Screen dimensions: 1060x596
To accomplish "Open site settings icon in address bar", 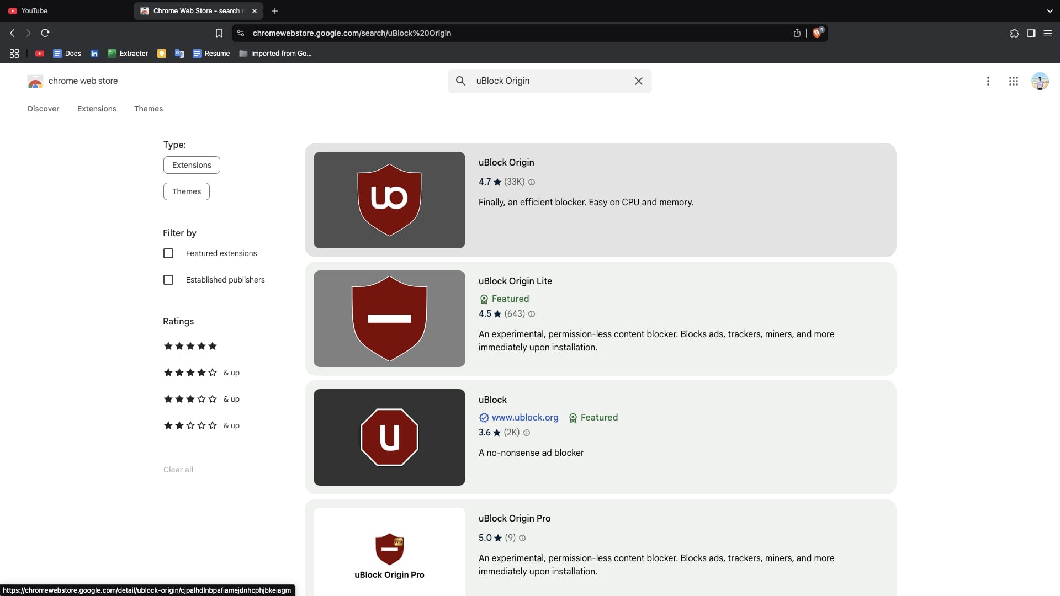I will tap(241, 33).
